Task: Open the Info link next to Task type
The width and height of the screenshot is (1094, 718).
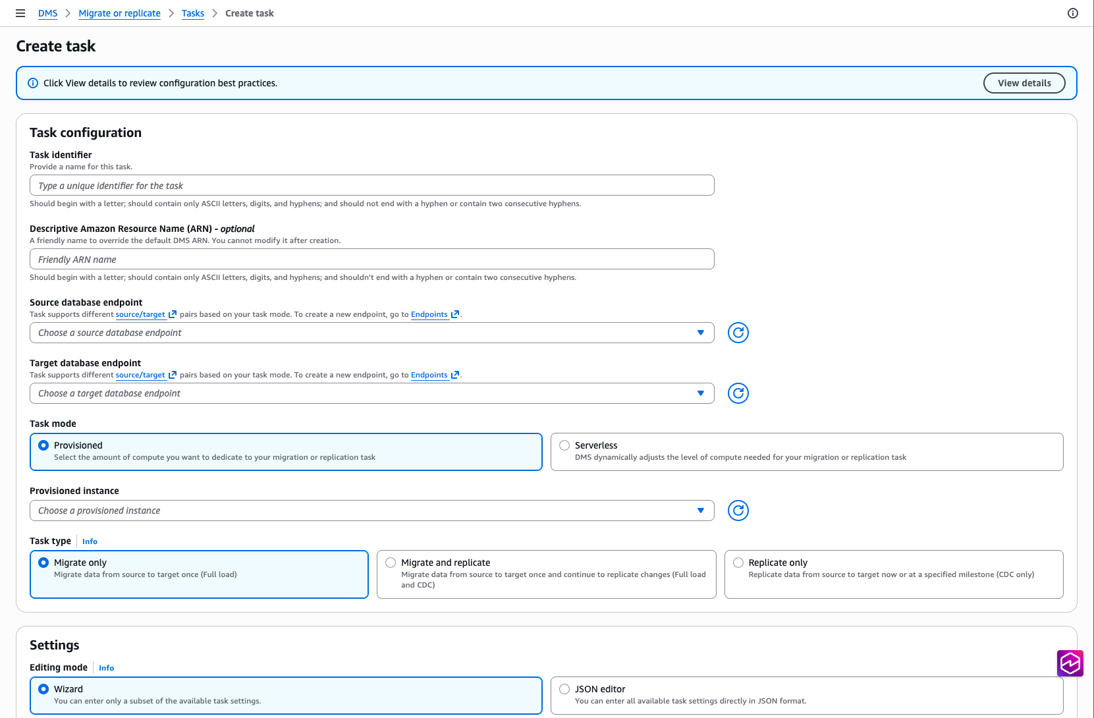Action: [x=90, y=541]
